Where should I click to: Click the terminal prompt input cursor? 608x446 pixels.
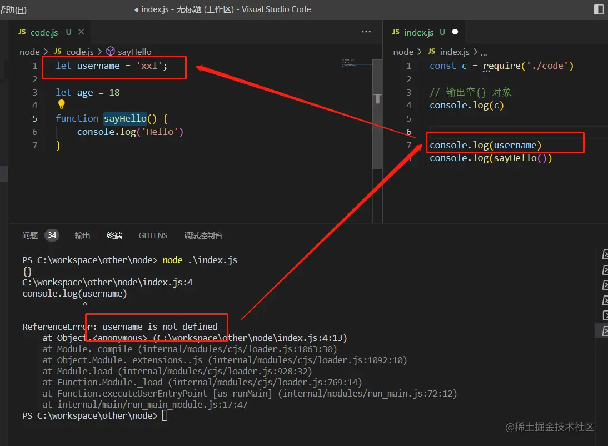click(165, 416)
